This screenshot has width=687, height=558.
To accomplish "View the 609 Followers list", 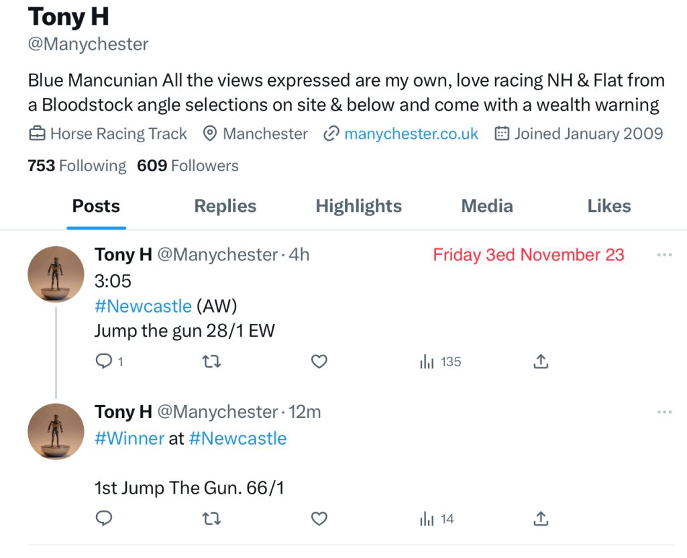I will [187, 166].
